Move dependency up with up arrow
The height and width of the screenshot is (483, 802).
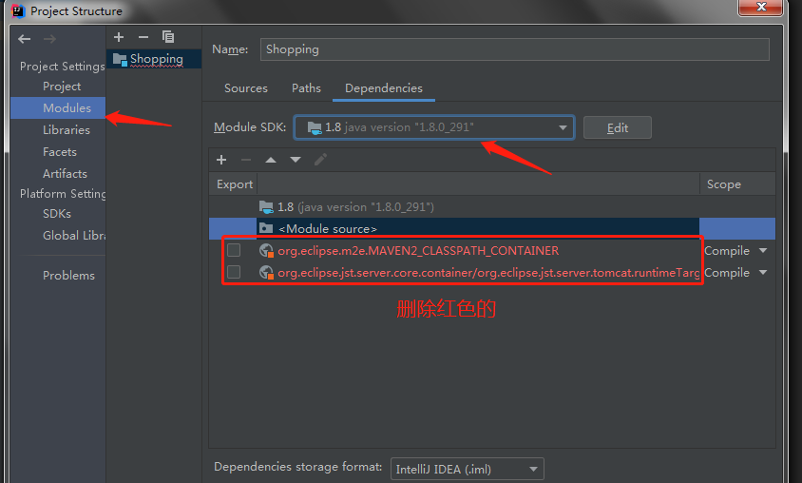tap(271, 160)
